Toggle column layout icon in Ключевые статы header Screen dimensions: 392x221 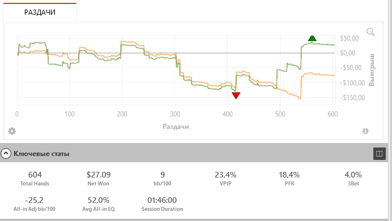point(379,153)
